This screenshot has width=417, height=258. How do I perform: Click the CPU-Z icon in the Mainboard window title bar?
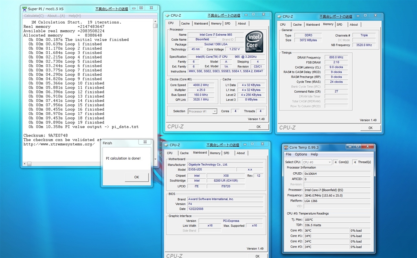click(166, 145)
